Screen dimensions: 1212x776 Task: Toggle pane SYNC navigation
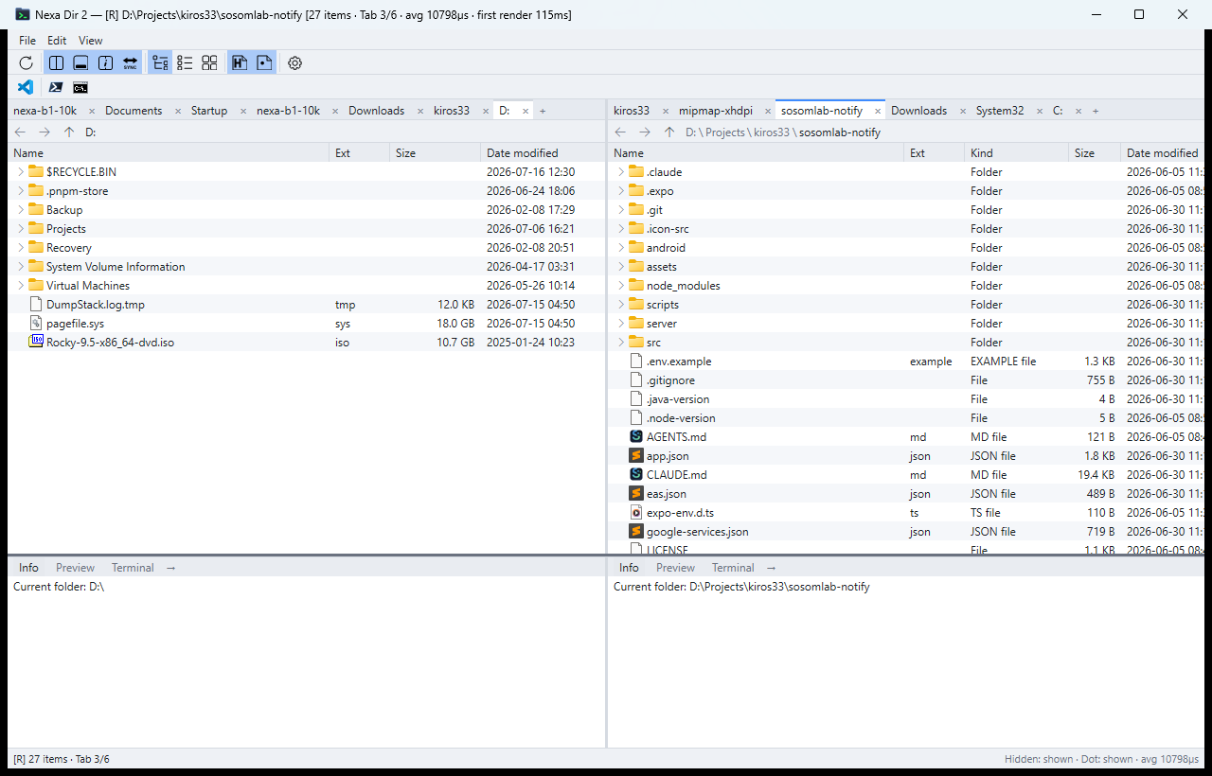[x=130, y=63]
